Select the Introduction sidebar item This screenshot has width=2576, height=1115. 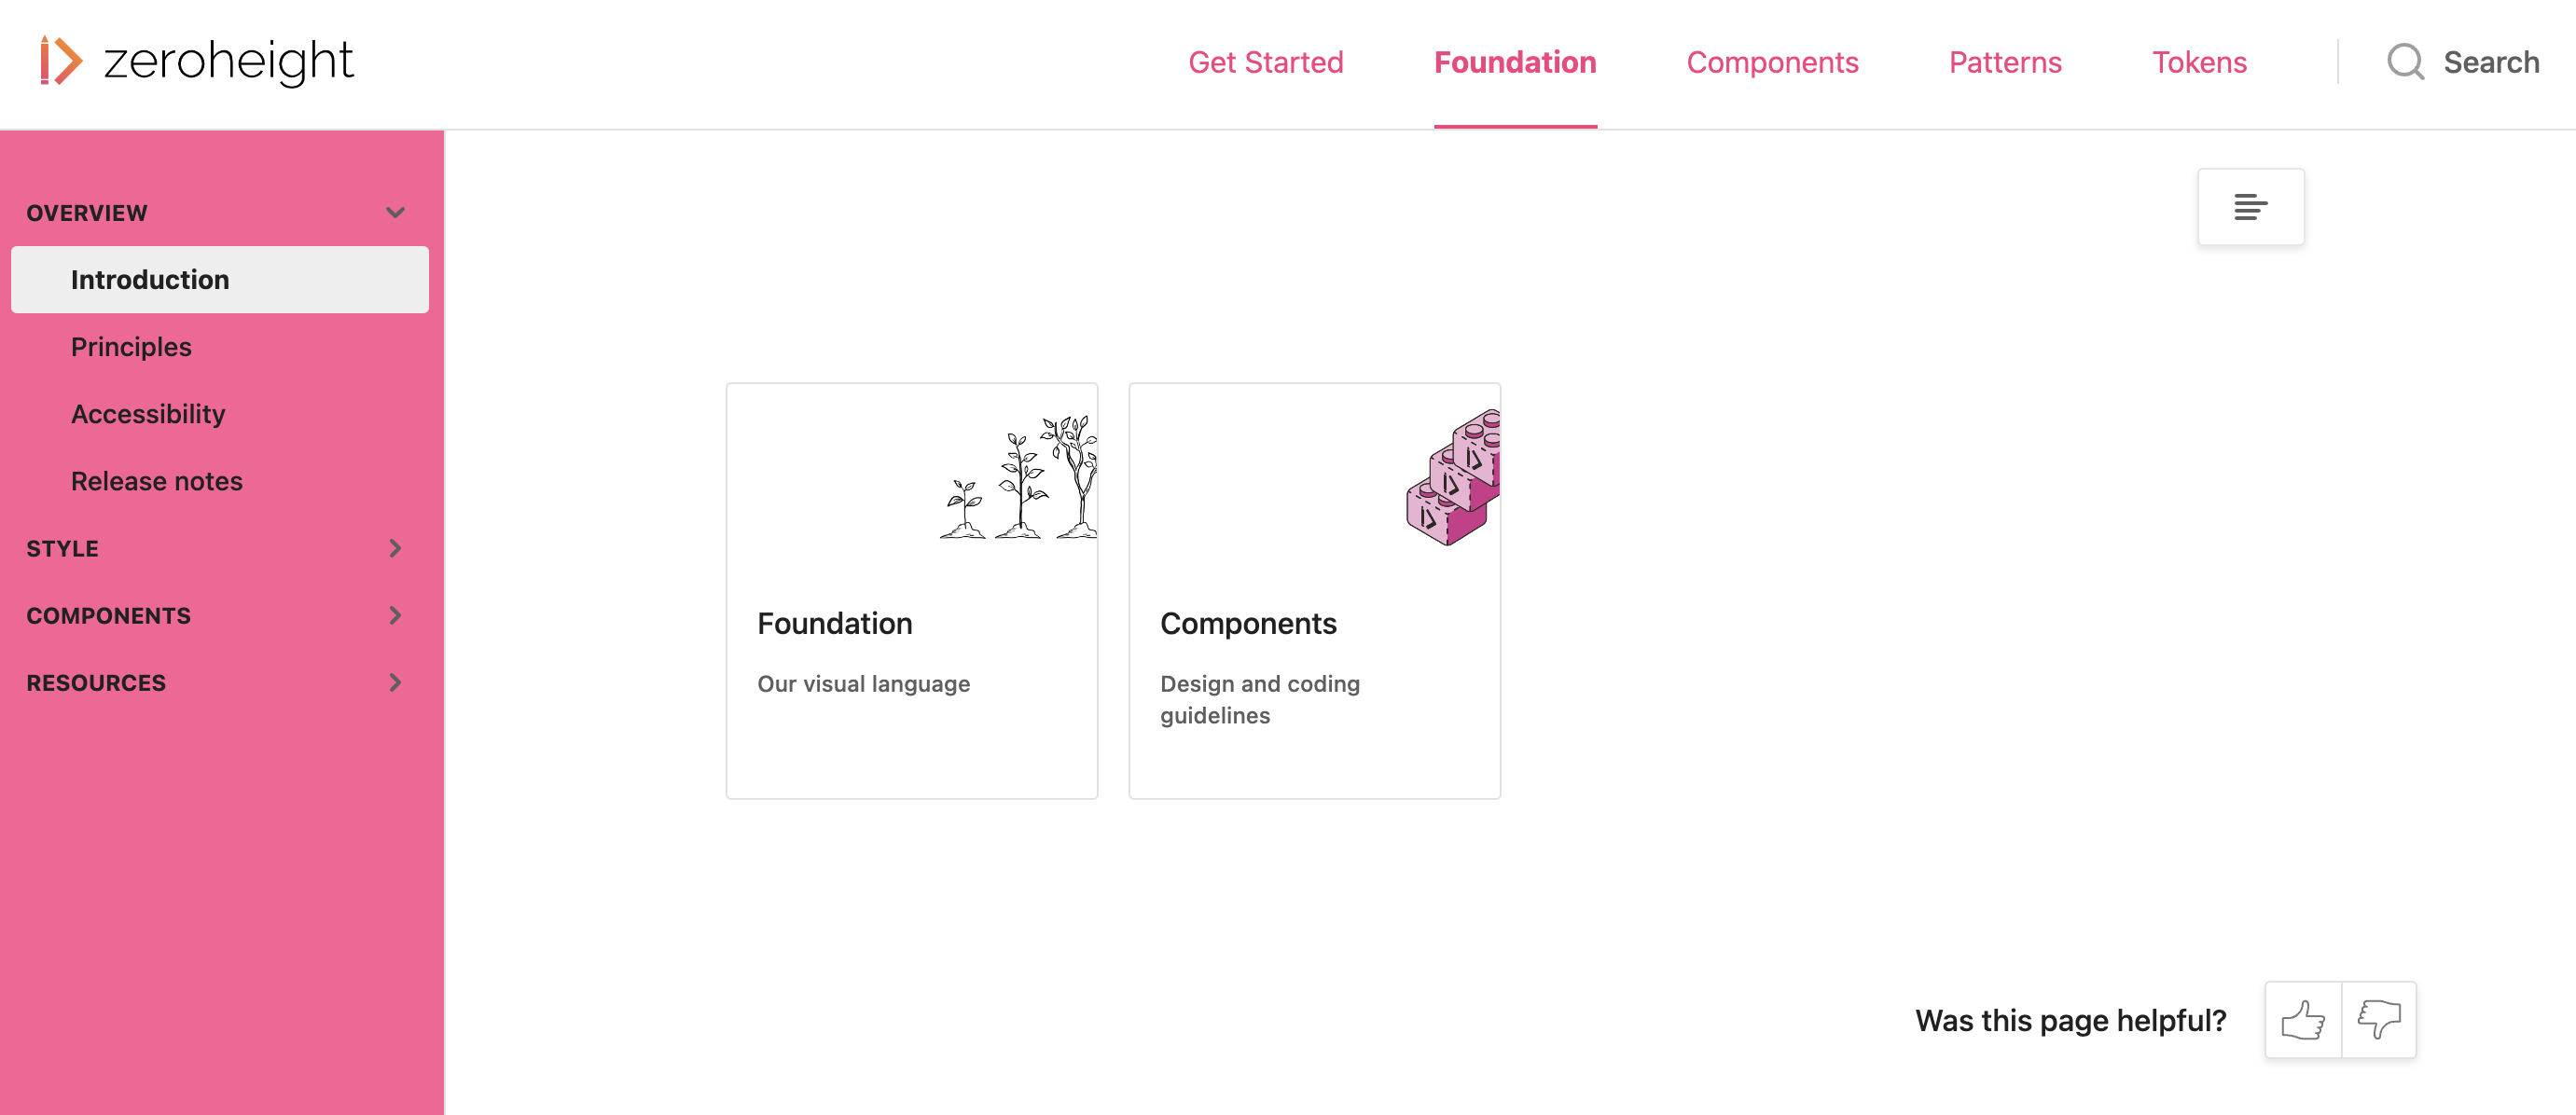pos(220,280)
